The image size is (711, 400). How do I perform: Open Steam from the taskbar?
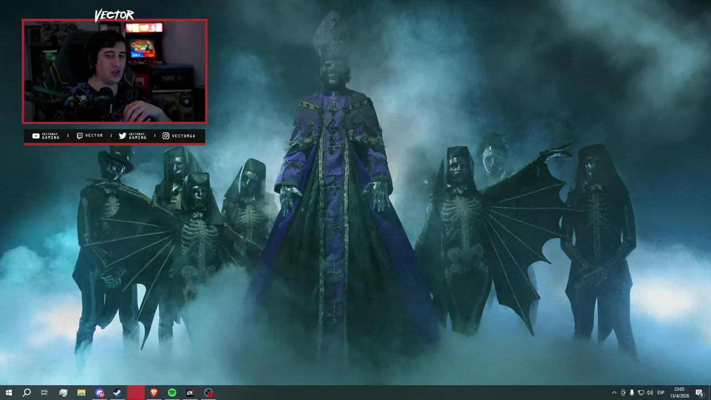pyautogui.click(x=118, y=393)
